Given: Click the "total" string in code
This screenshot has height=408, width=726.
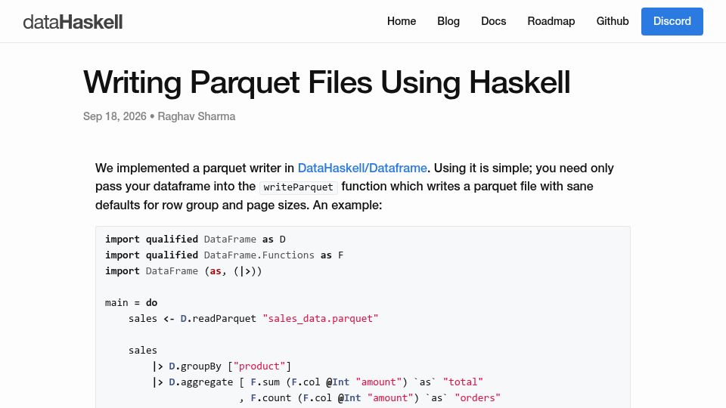Looking at the screenshot, I should [x=463, y=382].
